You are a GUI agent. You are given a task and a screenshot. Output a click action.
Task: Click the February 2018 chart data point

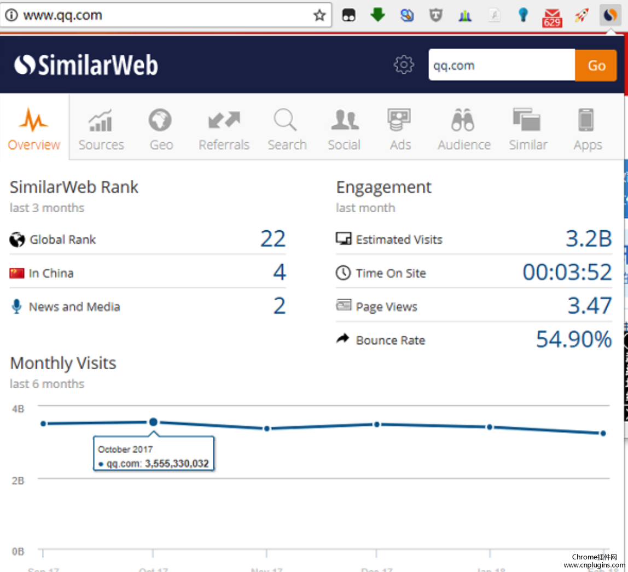click(603, 433)
